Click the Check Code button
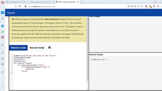 point(18,48)
